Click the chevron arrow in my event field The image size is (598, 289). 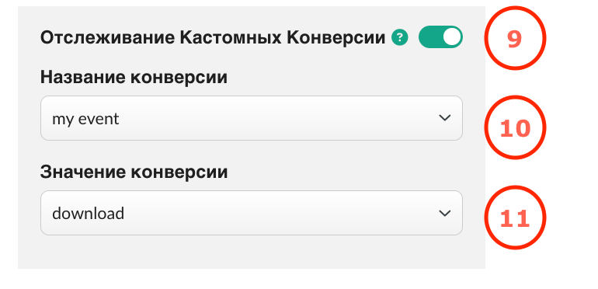(x=445, y=118)
